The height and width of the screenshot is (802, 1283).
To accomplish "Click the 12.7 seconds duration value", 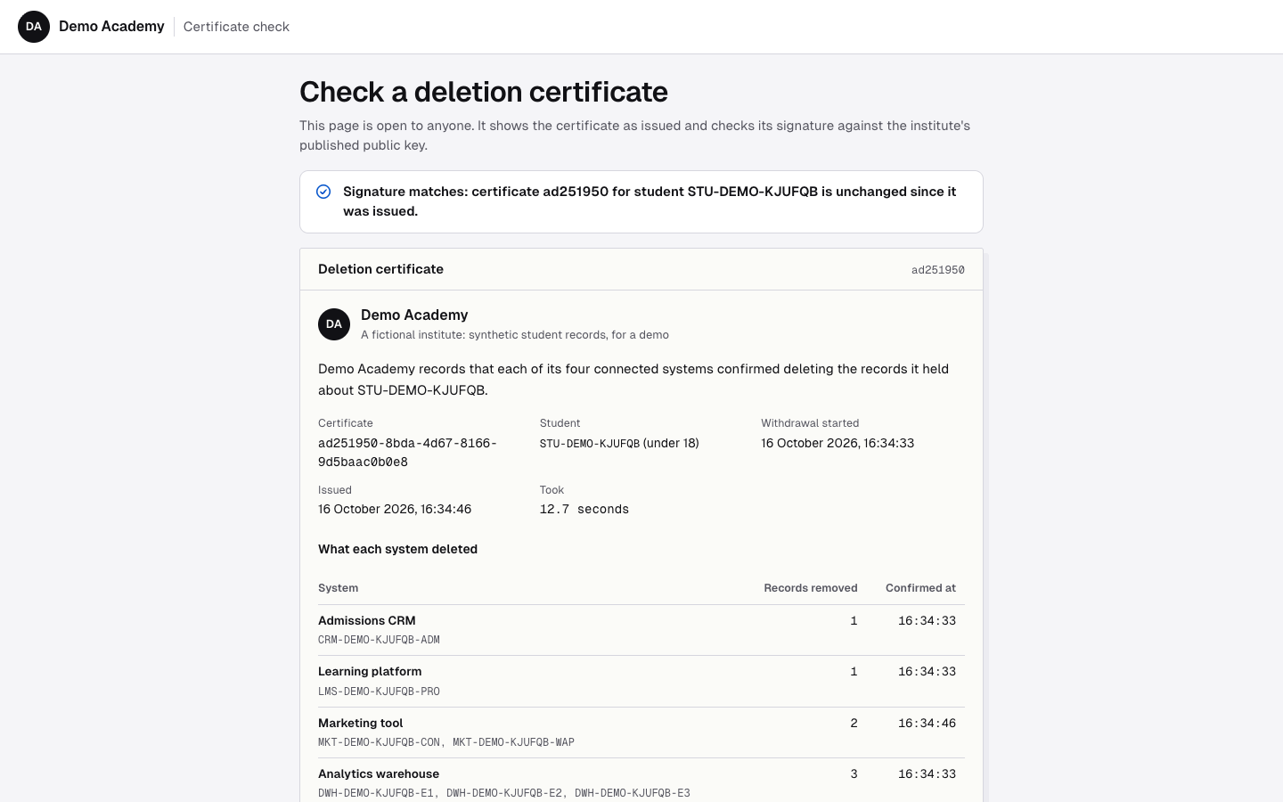I will pyautogui.click(x=584, y=510).
